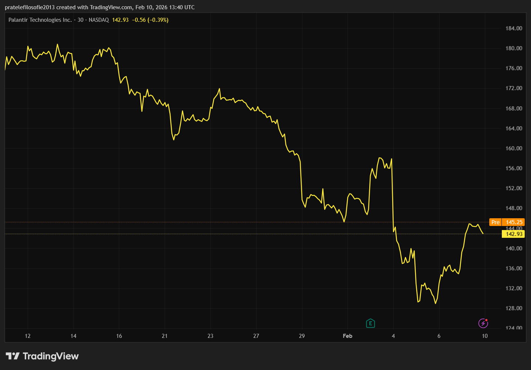Click the 136.00 price axis label
531x370 pixels.
(x=514, y=268)
